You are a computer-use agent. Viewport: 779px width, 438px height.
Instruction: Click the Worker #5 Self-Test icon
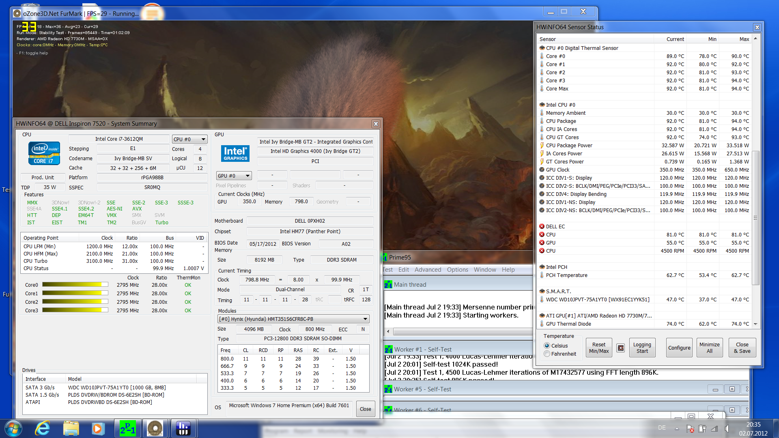coord(388,389)
